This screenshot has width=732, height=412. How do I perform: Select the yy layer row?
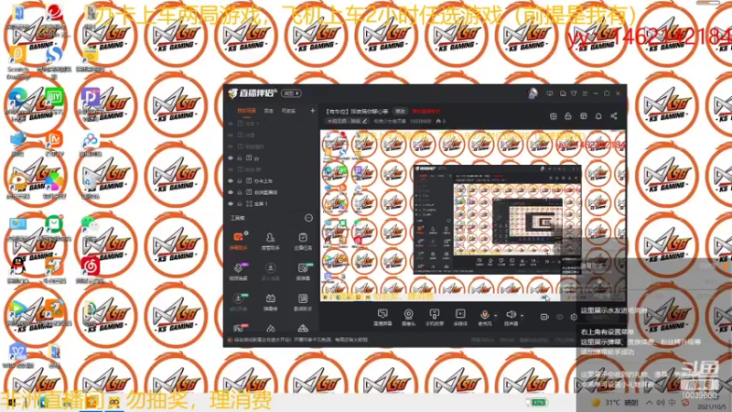pos(271,158)
